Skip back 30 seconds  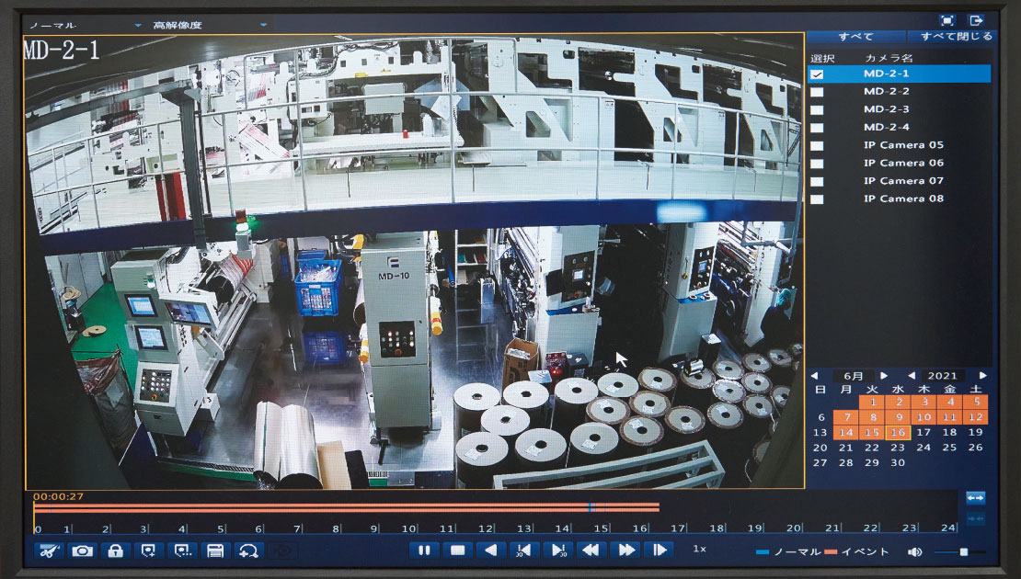(x=524, y=551)
